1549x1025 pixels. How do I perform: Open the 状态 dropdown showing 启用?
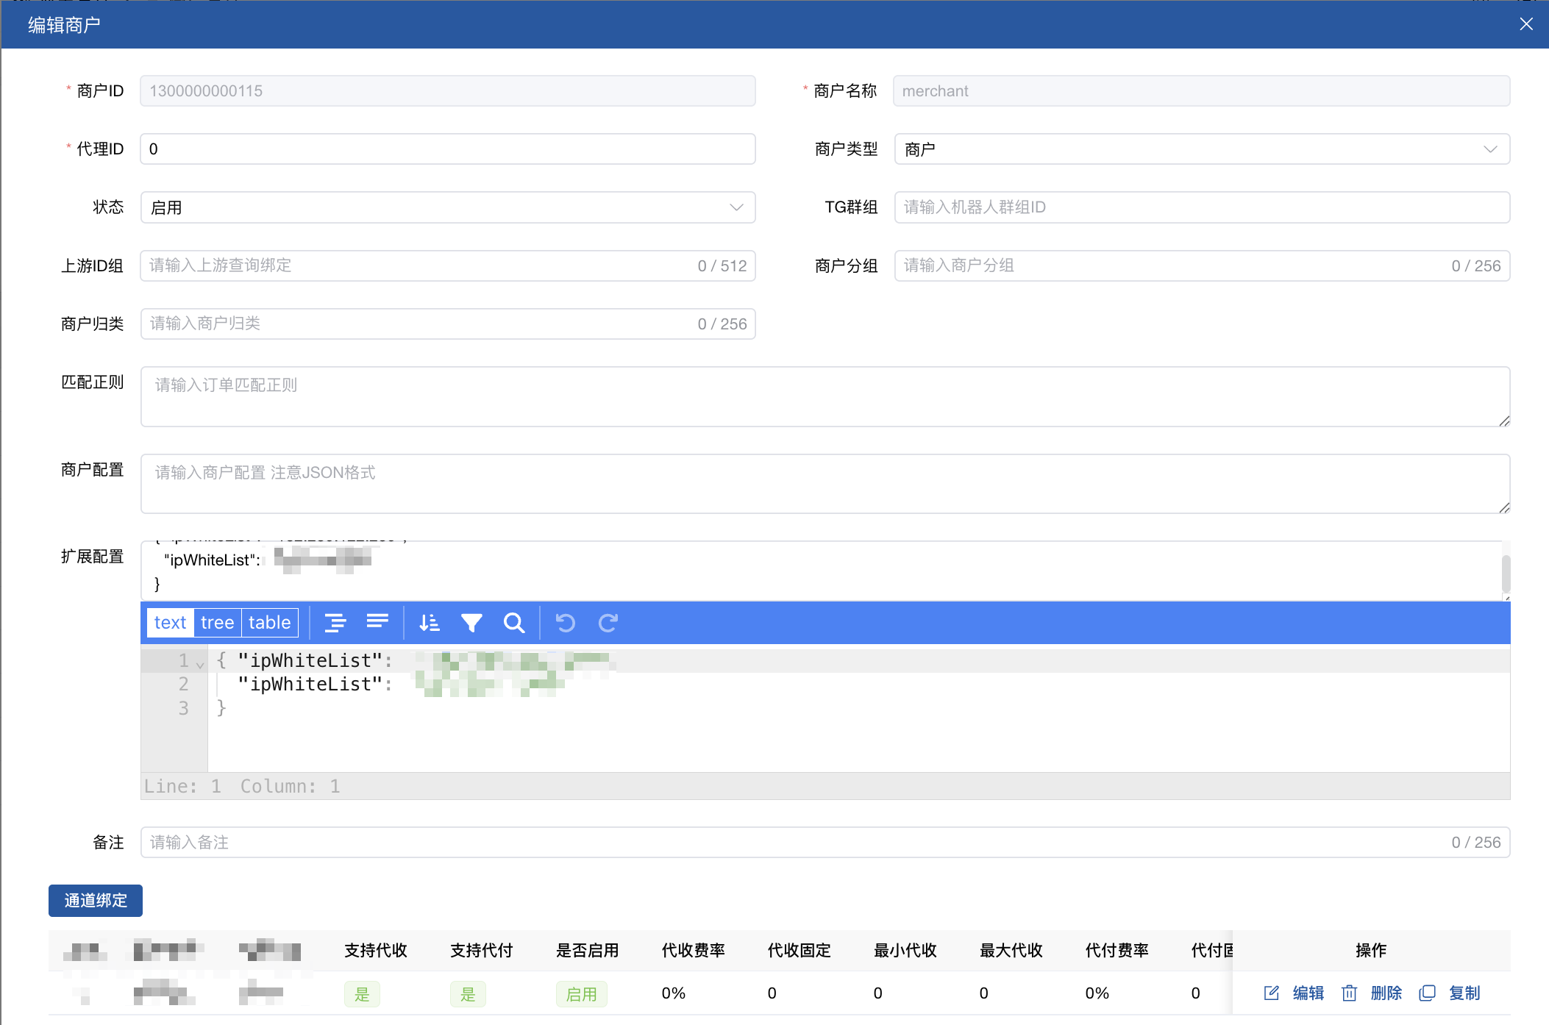pos(447,207)
